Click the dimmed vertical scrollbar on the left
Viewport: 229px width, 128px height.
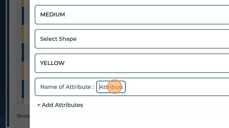(8, 63)
